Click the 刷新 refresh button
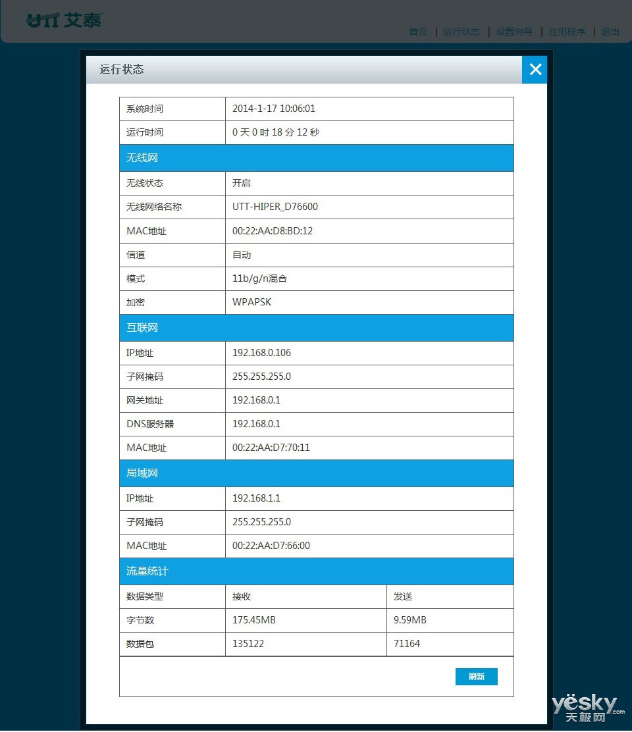 pos(476,677)
